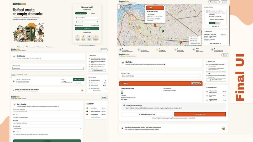Open the Select a fridge dropdown

click(x=47, y=129)
